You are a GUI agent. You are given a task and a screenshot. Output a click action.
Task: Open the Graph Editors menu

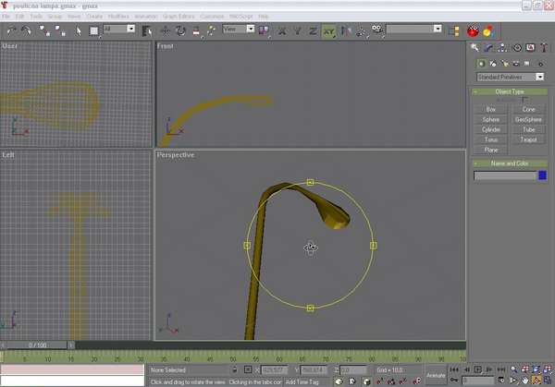tap(179, 17)
